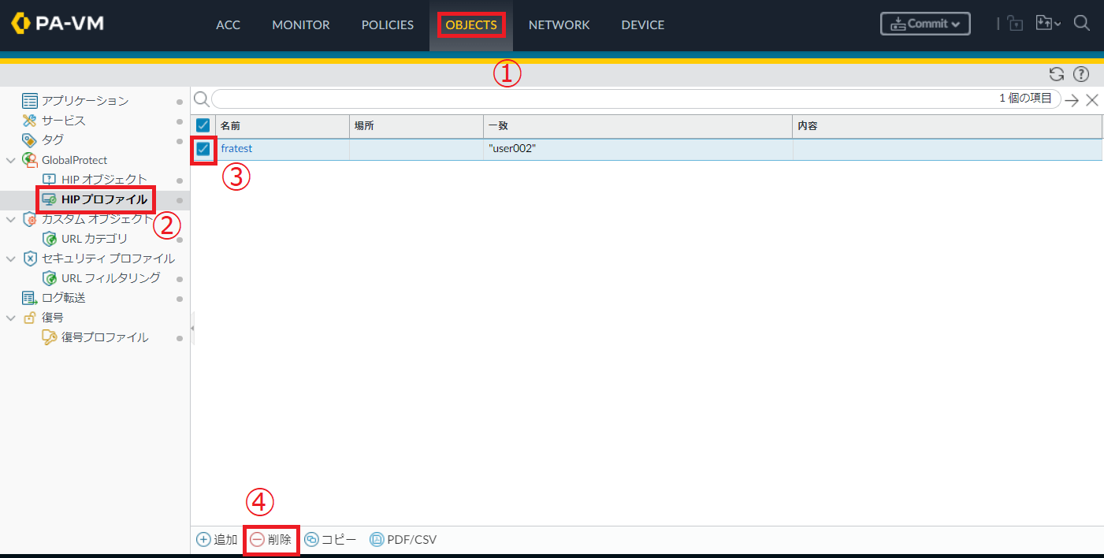This screenshot has height=558, width=1104.
Task: Collapse the 復号 tree node
Action: click(11, 318)
